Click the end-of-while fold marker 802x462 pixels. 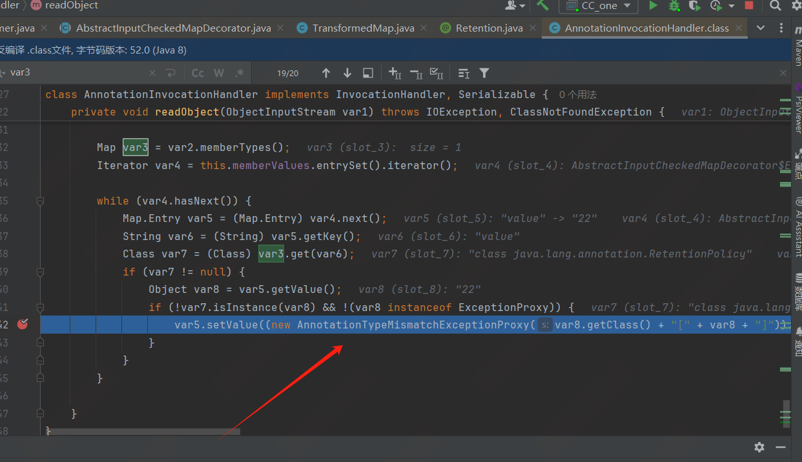[x=40, y=377]
